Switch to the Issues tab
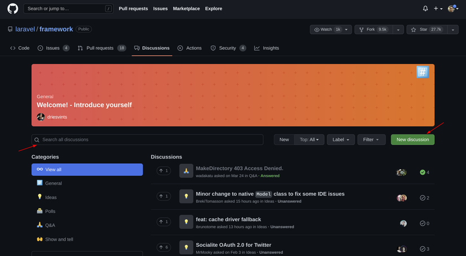 pyautogui.click(x=54, y=48)
